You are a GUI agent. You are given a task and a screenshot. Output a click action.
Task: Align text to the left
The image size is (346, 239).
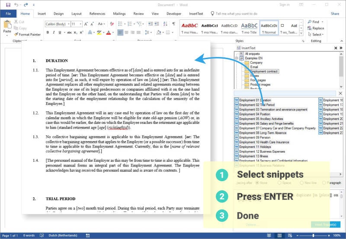[x=120, y=32]
